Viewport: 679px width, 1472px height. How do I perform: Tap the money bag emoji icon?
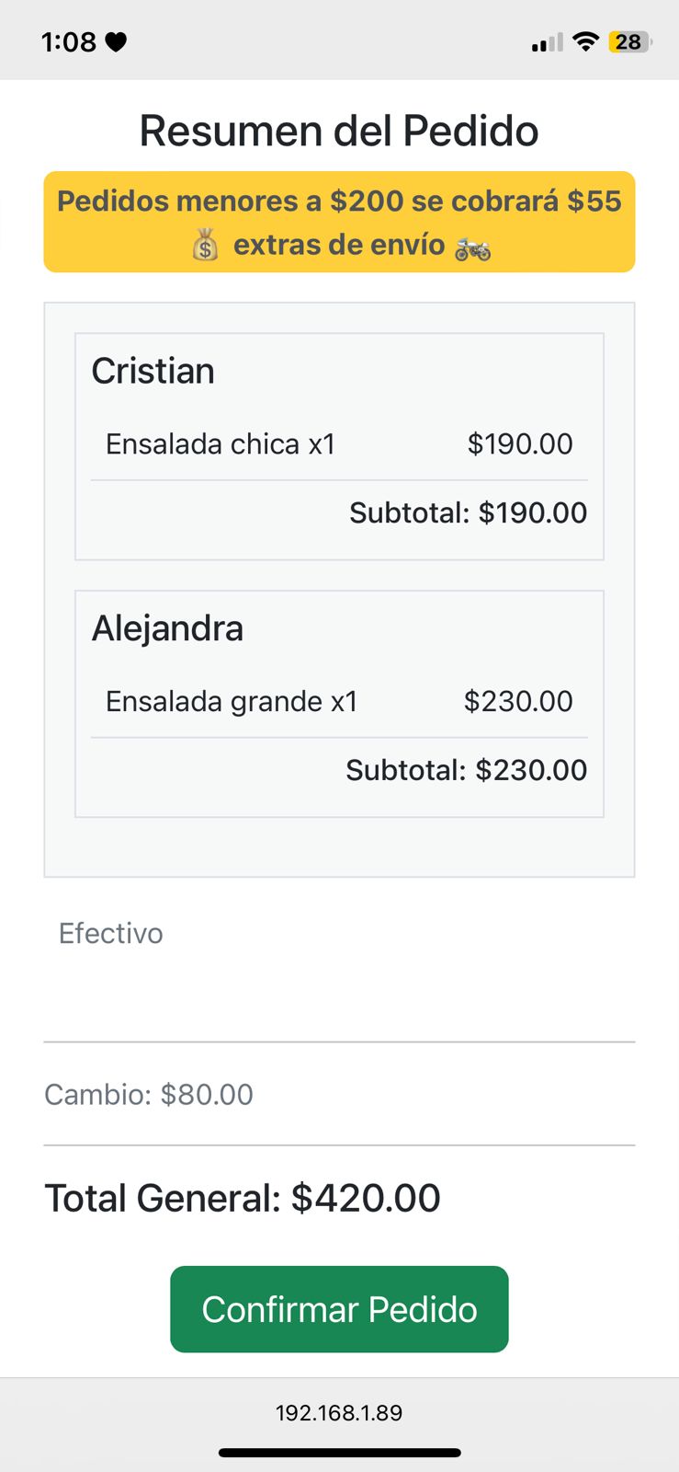205,246
